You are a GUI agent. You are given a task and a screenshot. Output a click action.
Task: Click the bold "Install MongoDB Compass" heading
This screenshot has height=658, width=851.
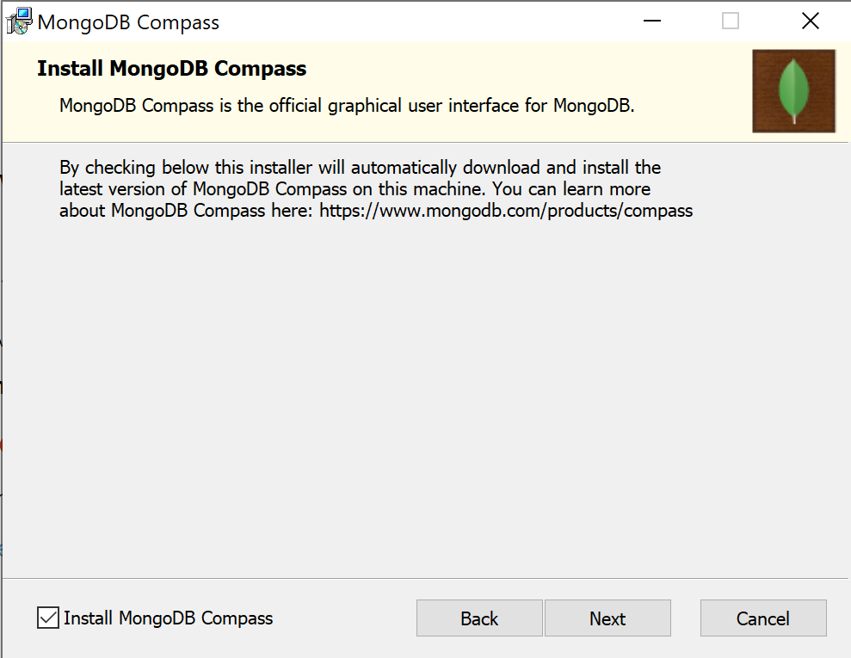coord(172,69)
